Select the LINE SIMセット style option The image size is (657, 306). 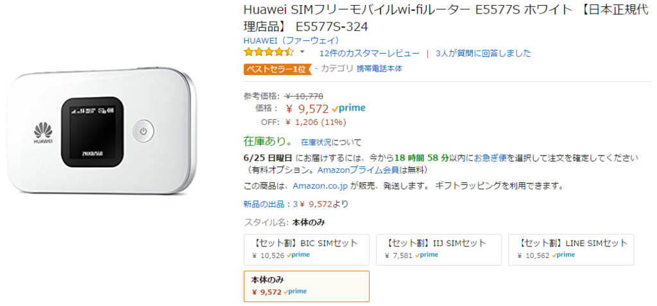571,250
